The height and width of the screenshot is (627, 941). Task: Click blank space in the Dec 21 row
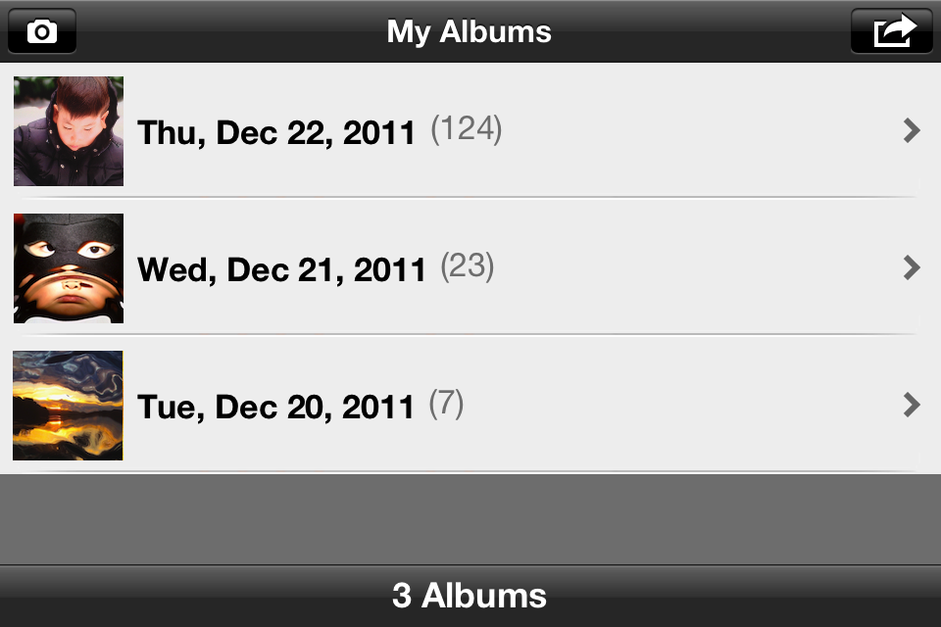(696, 268)
